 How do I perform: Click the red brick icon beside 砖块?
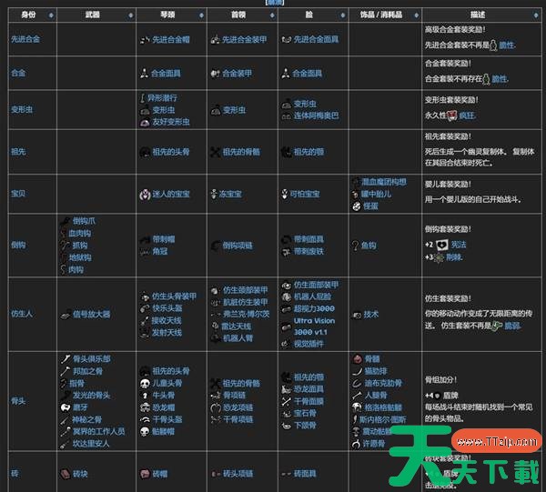66,474
